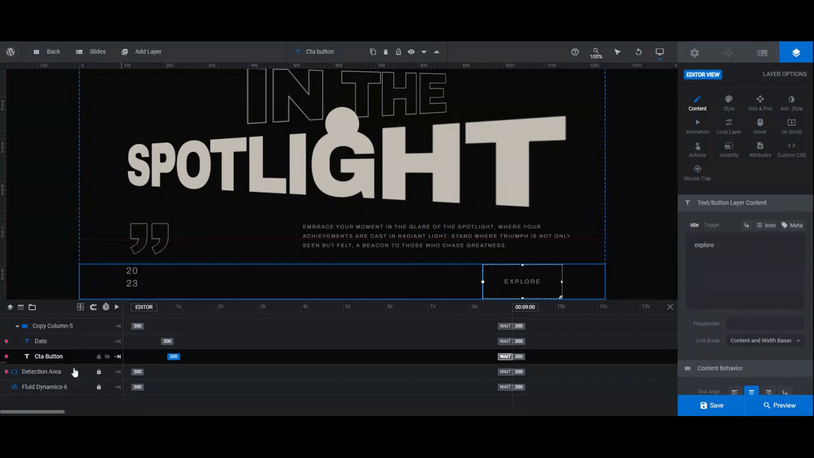Toggle the Cta Button layer lock
The height and width of the screenshot is (458, 814).
click(99, 357)
